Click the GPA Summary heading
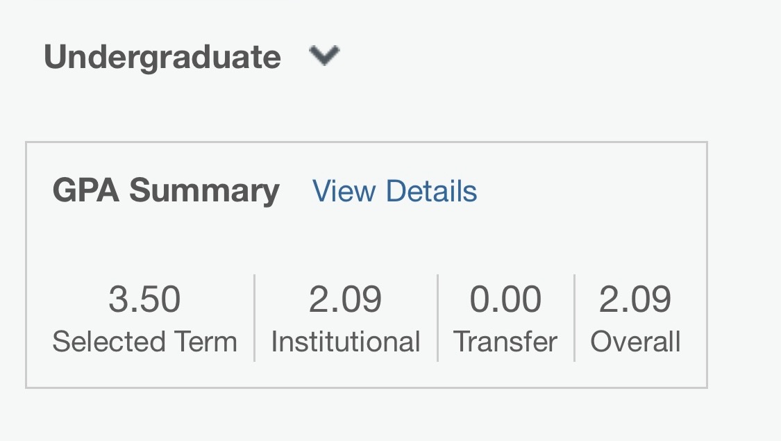 [166, 190]
